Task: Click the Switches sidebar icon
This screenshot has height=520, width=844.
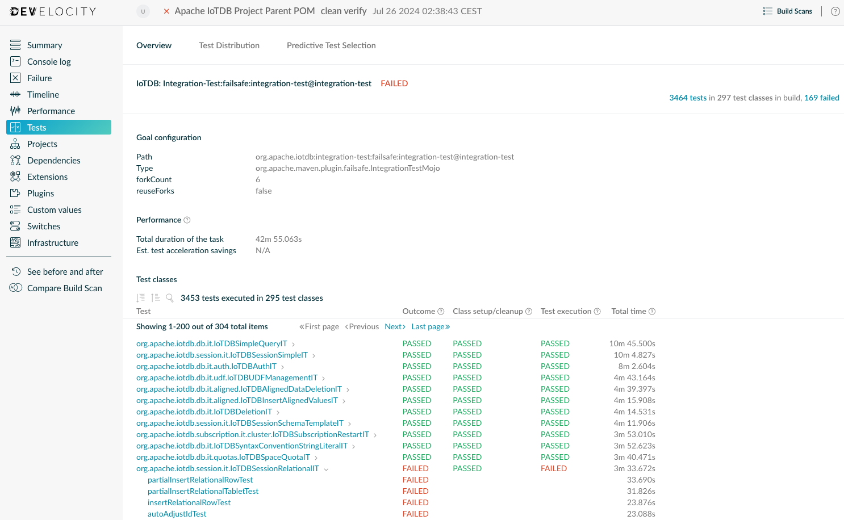Action: pos(16,226)
